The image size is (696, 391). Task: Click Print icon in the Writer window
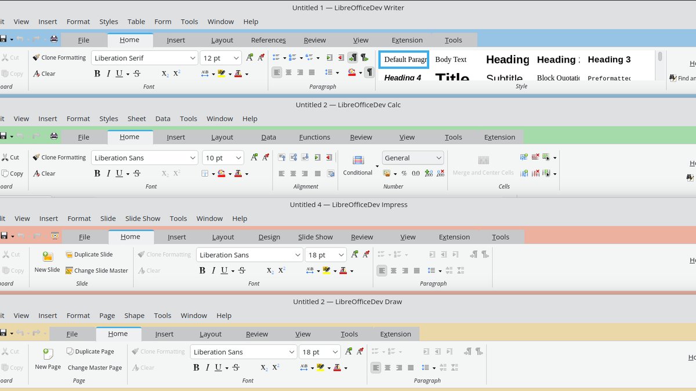pos(54,39)
